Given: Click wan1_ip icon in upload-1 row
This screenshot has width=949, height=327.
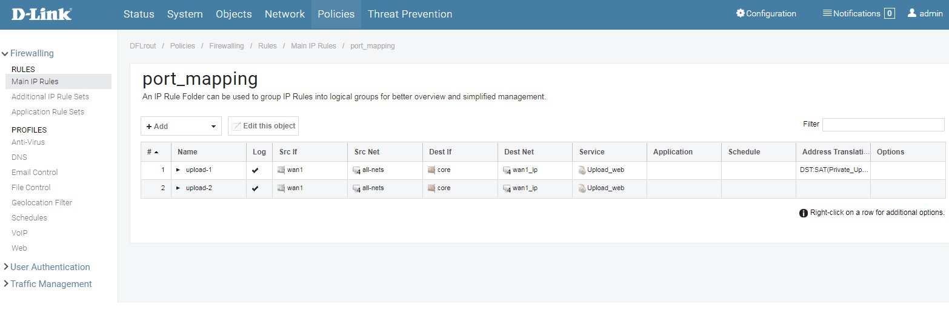Looking at the screenshot, I should (x=507, y=170).
